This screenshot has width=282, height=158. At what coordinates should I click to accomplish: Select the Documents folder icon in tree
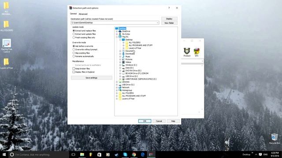click(x=123, y=51)
